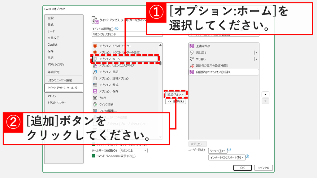
Task: Click the << 削除(R) button
Action: tap(176, 101)
